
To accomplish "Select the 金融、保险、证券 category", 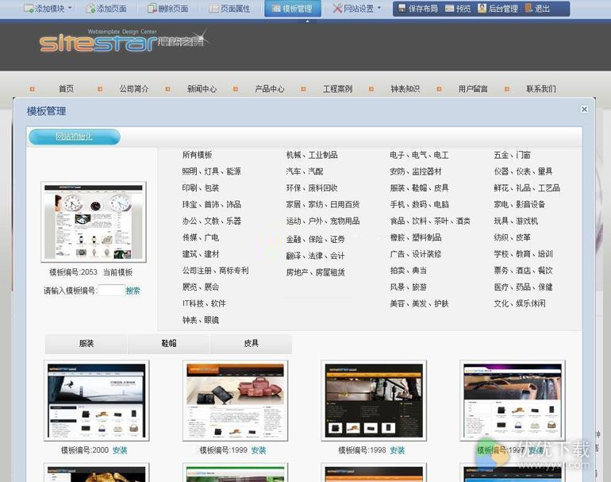I will click(315, 239).
